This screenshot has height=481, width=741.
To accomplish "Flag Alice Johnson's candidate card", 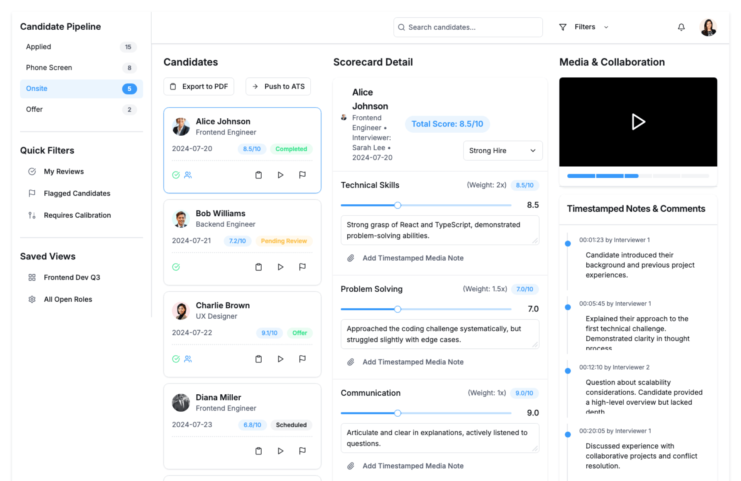I will coord(302,175).
